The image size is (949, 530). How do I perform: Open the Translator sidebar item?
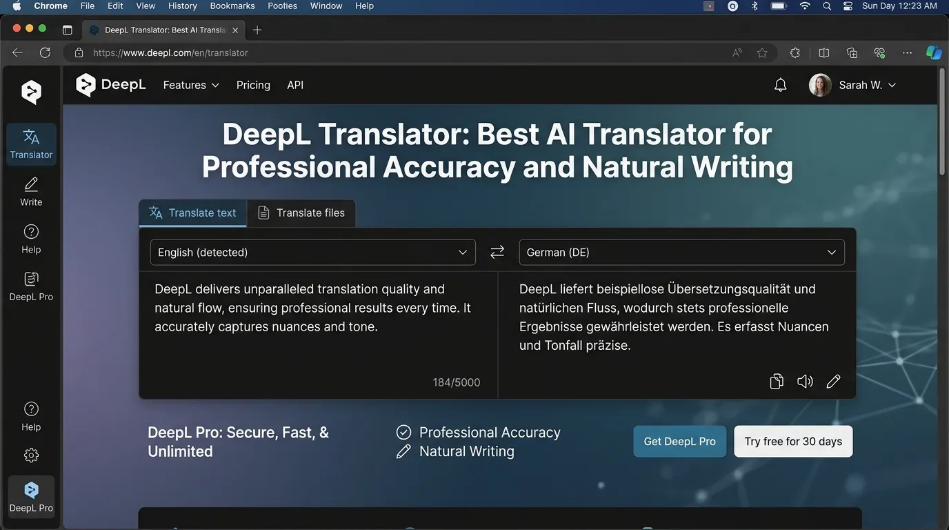click(x=31, y=145)
